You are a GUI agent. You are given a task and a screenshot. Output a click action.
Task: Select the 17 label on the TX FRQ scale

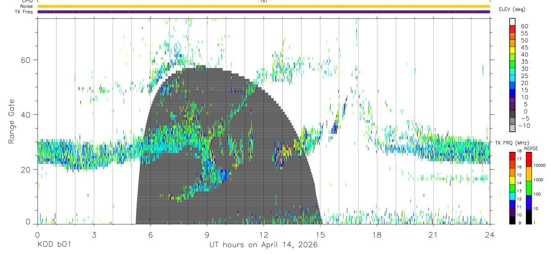tap(519, 159)
